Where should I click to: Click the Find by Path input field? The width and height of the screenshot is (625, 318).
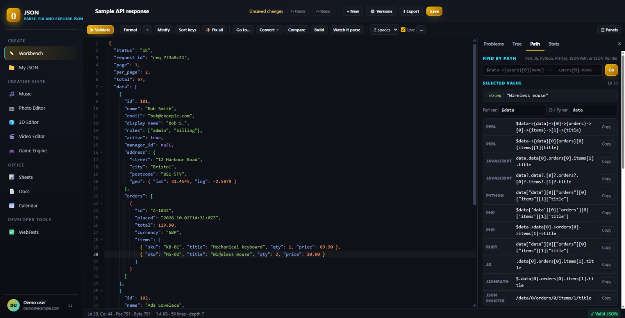coord(543,70)
